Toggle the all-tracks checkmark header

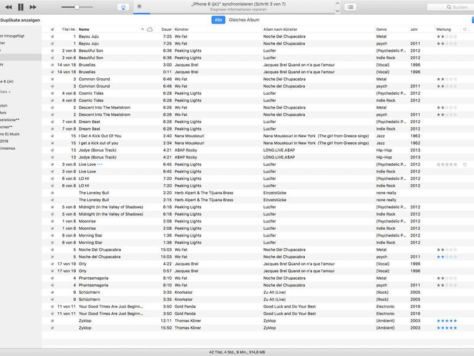52,30
